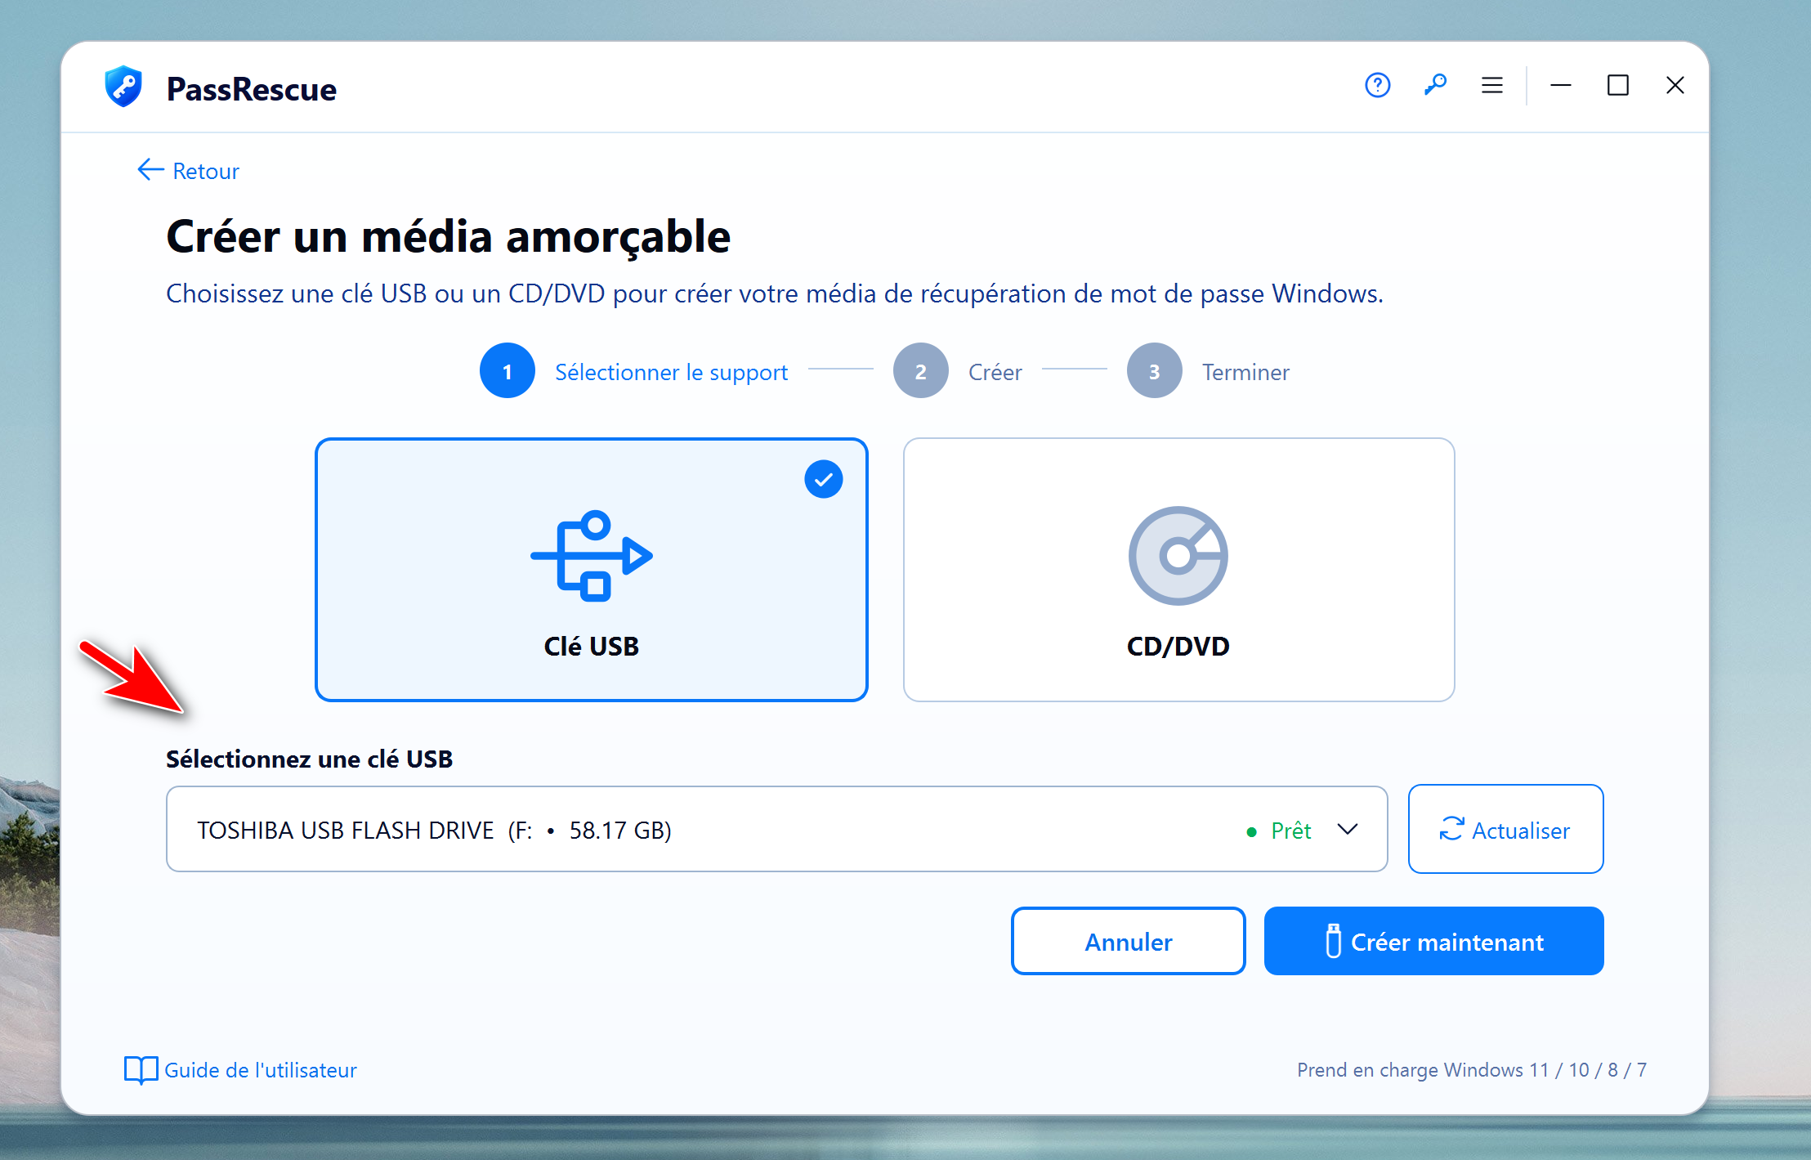Click the key registration icon
Image resolution: width=1811 pixels, height=1160 pixels.
[1435, 85]
